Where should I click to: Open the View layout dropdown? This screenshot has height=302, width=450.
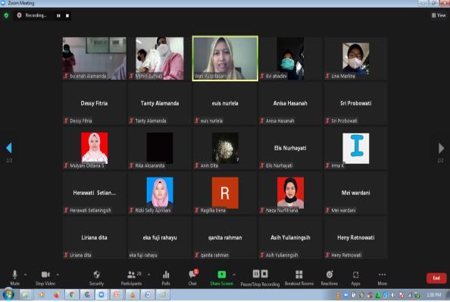tap(439, 15)
